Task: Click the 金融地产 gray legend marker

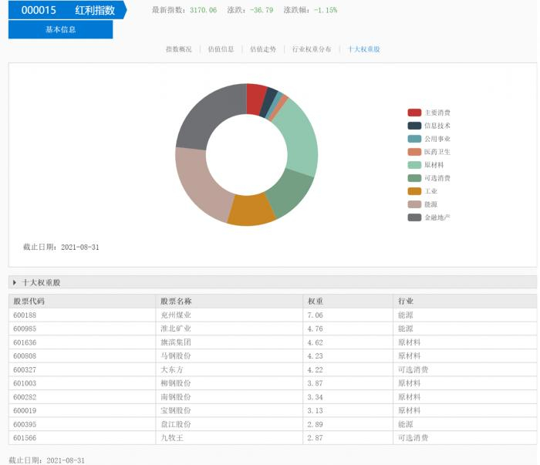Action: [x=415, y=217]
